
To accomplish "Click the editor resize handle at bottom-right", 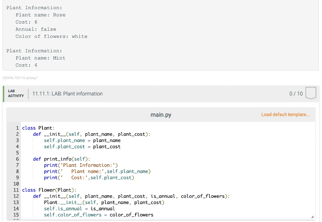I will tap(312, 217).
